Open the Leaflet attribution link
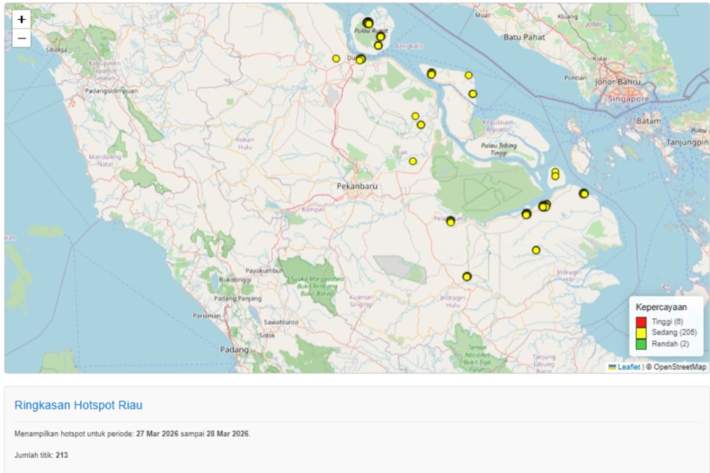This screenshot has height=473, width=710. click(x=628, y=367)
